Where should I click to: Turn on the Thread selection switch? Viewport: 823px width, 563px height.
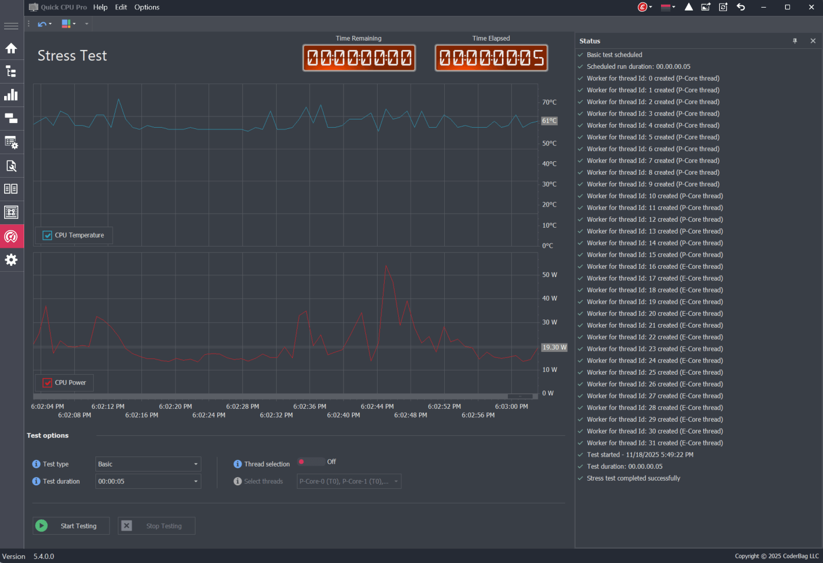pos(311,462)
